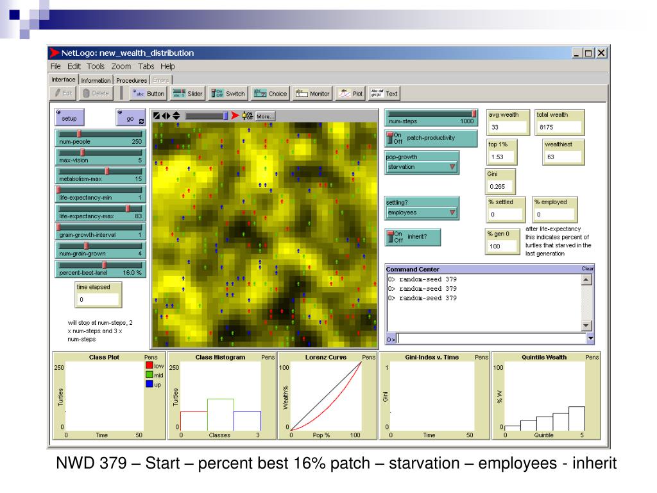Click the time elapsed monitor
Screen dimensions: 657x493
(98, 294)
